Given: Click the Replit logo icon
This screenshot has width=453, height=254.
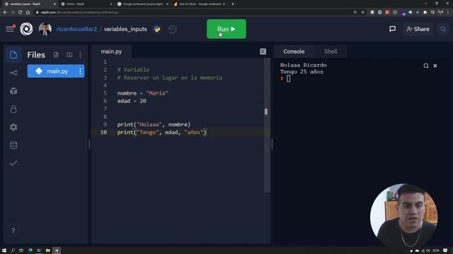Looking at the screenshot, I should (26, 29).
